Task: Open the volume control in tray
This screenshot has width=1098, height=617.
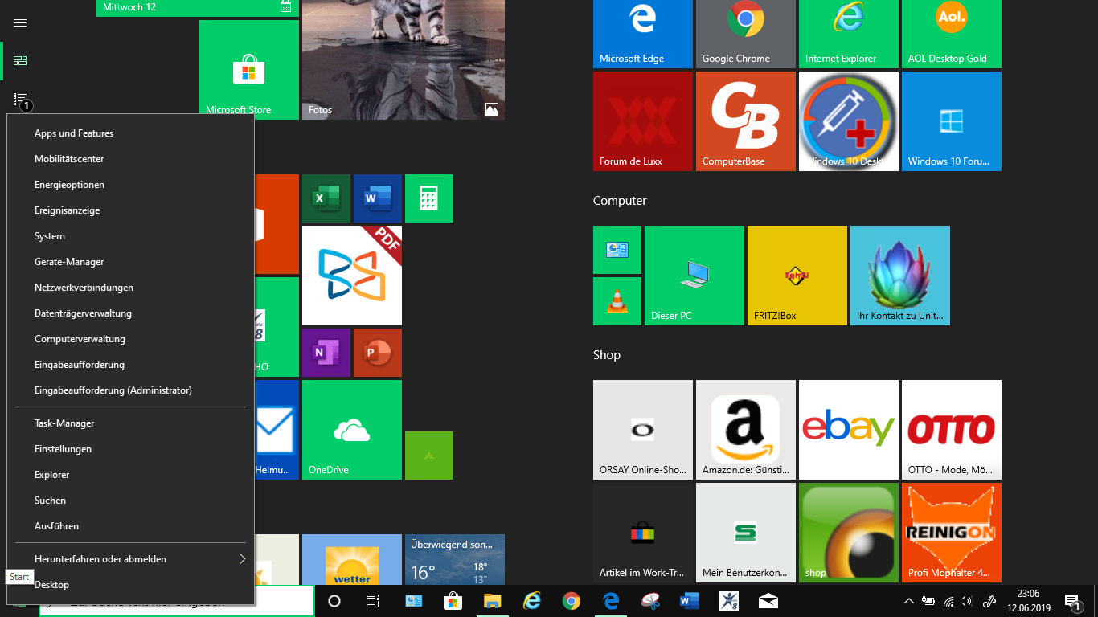Action: 966,601
